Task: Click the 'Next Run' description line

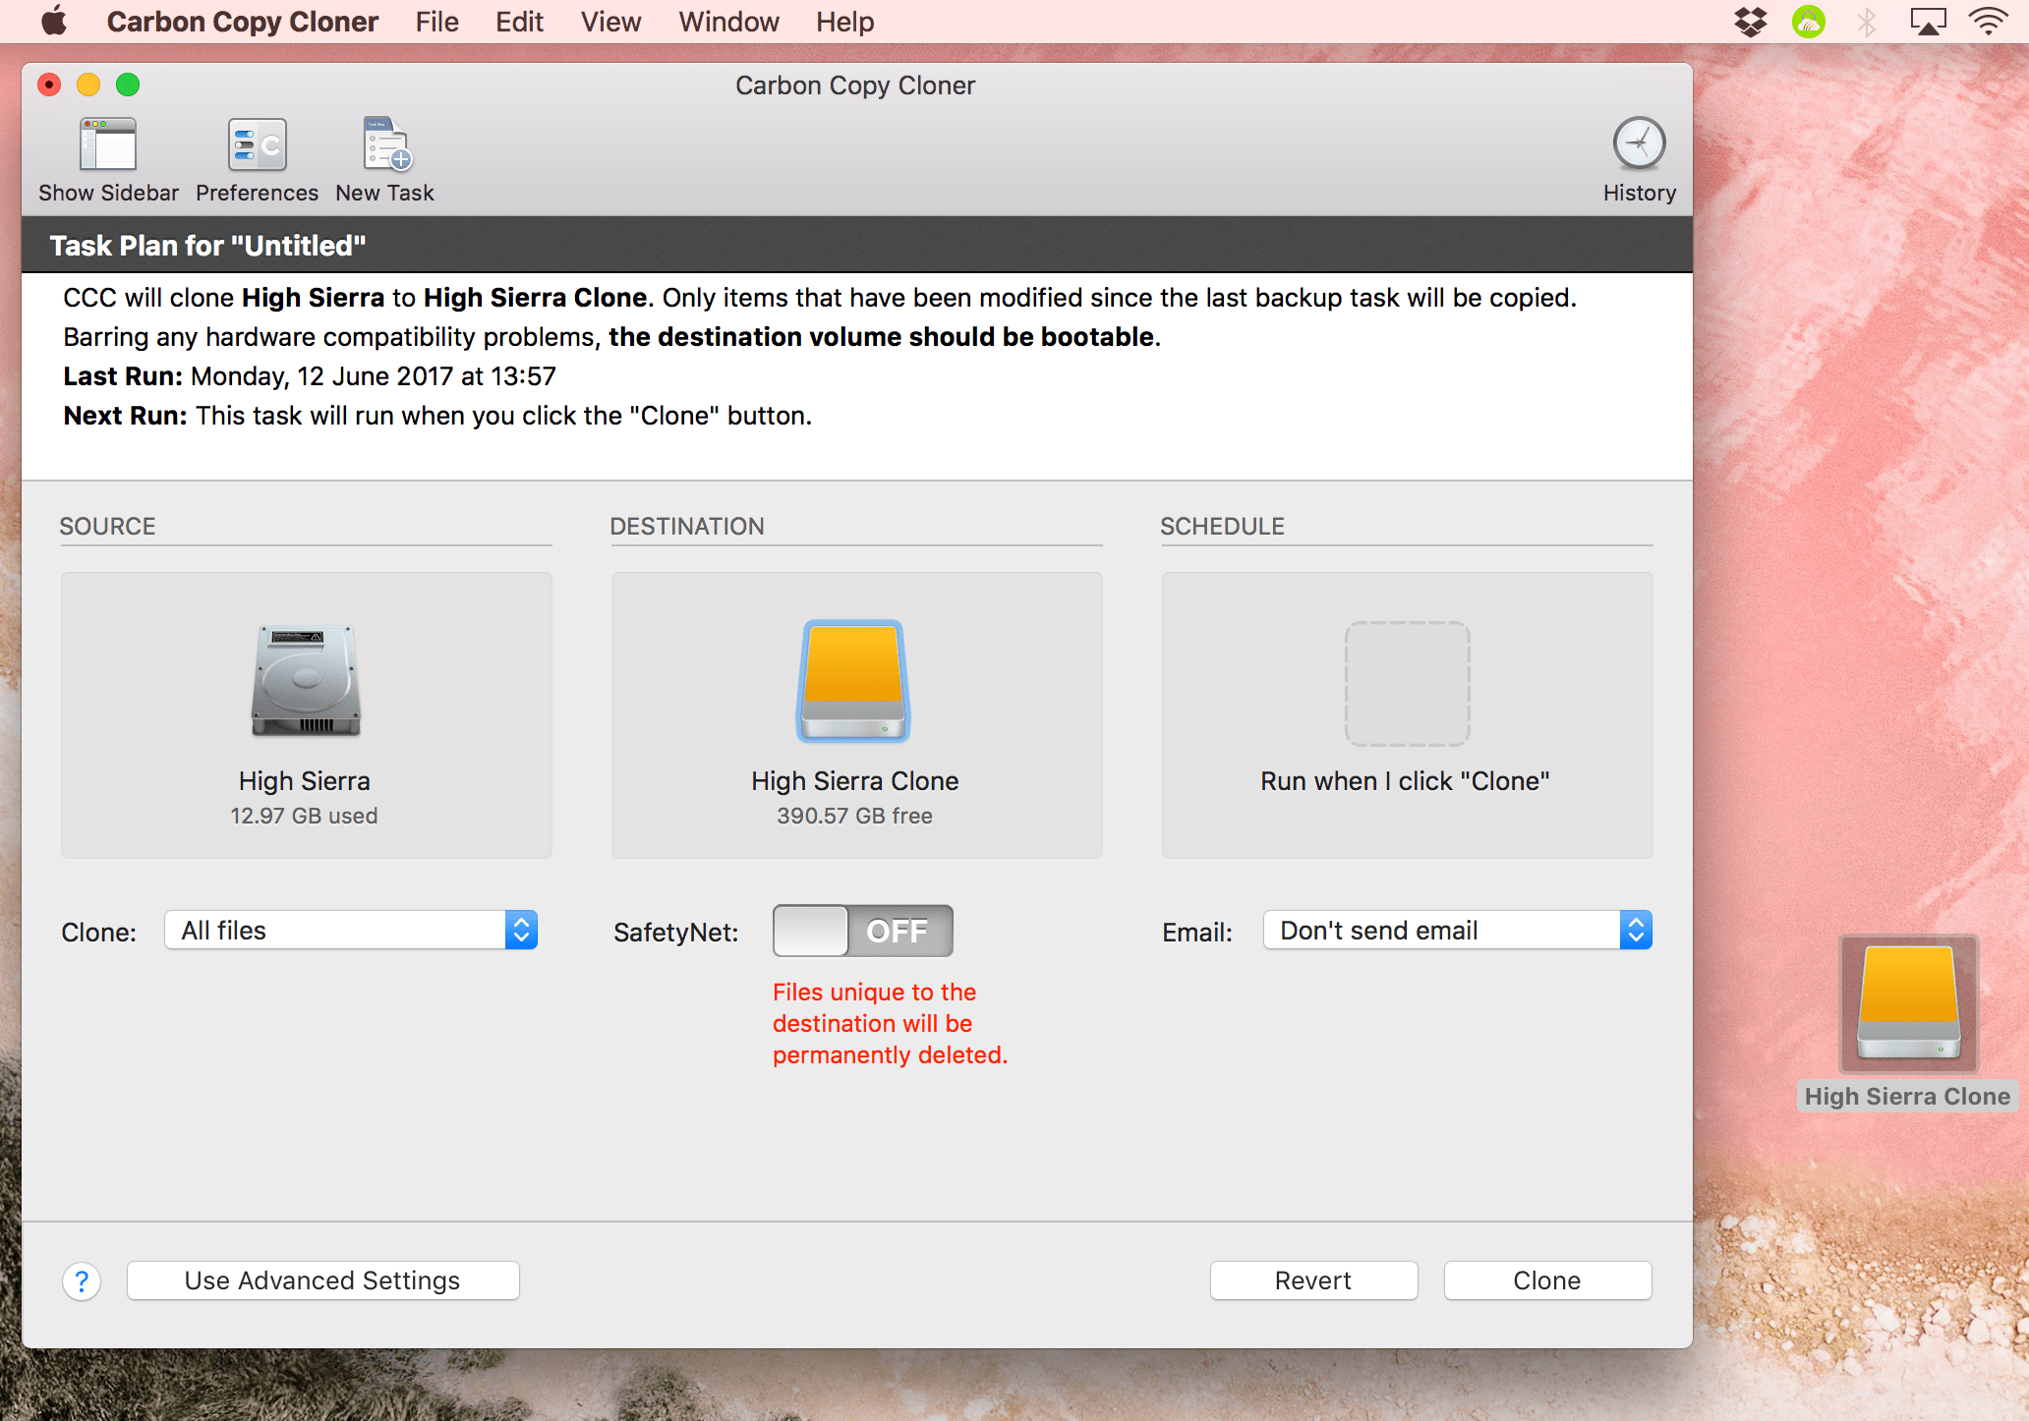Action: pyautogui.click(x=437, y=416)
